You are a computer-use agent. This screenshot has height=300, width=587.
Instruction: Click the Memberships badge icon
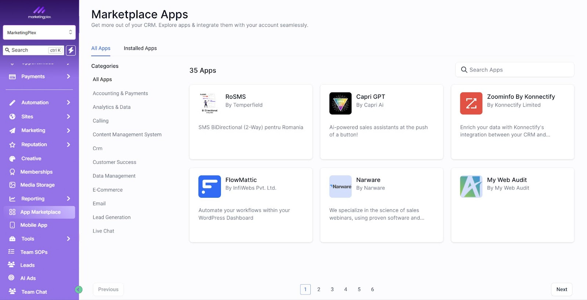click(x=12, y=172)
